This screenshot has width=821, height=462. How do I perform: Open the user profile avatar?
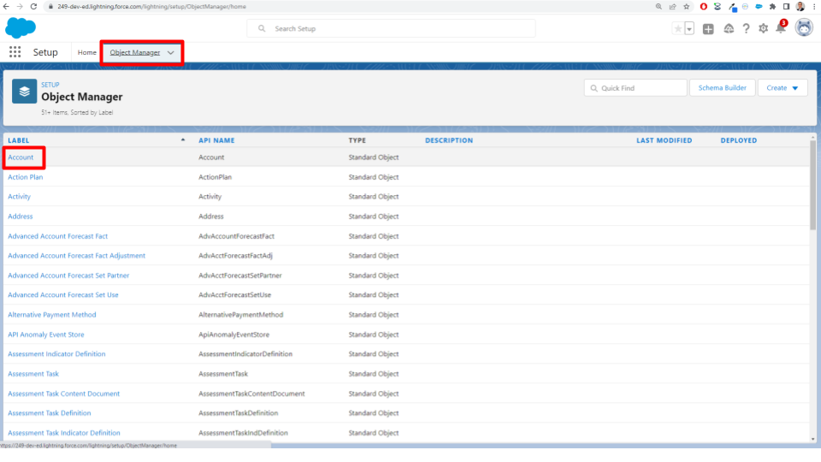click(804, 27)
